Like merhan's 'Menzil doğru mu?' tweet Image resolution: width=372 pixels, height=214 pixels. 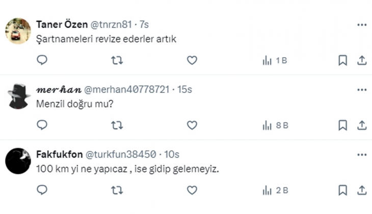click(x=192, y=125)
